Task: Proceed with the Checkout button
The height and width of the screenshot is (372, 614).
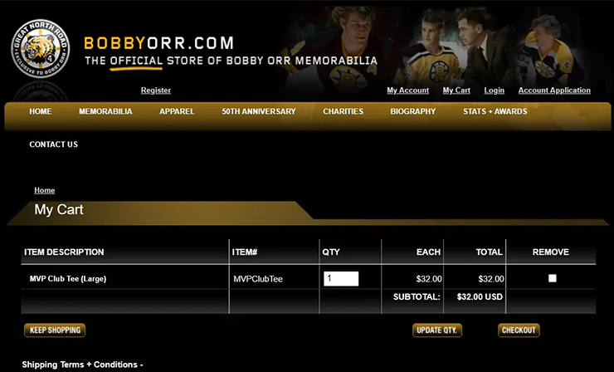Action: tap(519, 330)
